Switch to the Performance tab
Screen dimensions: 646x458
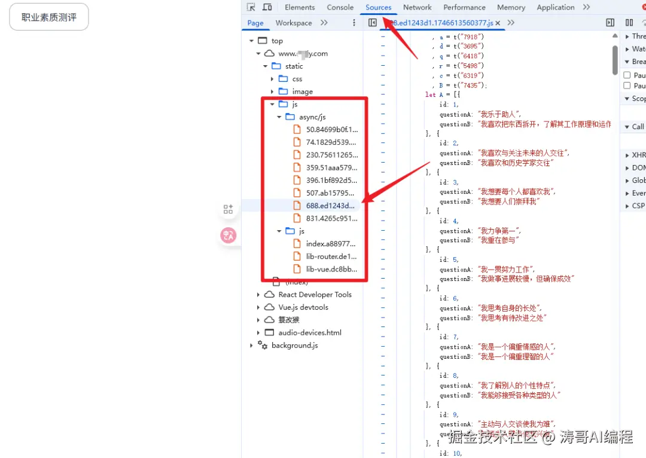pyautogui.click(x=464, y=7)
